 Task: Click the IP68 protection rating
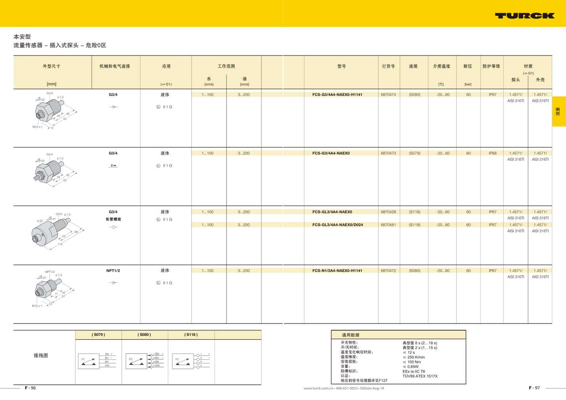[x=492, y=153]
